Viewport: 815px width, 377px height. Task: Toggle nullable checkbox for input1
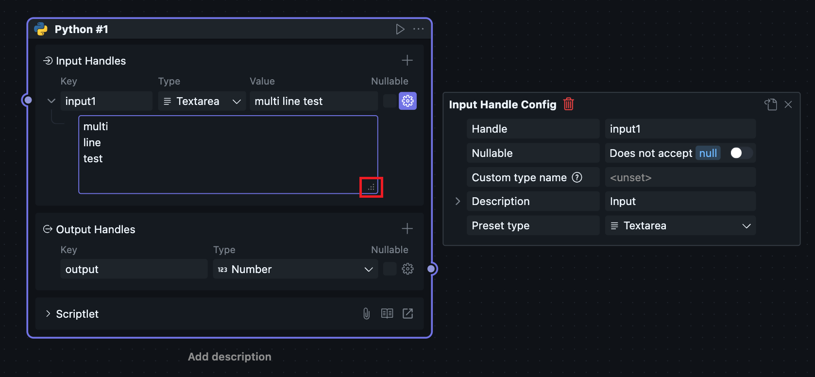point(390,101)
